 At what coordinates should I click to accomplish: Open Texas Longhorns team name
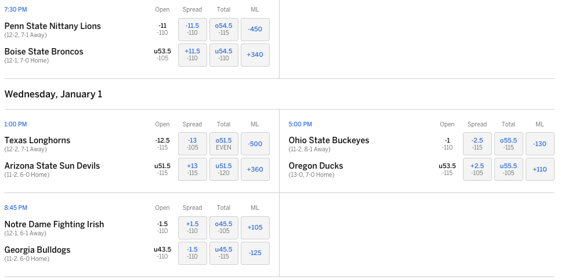pyautogui.click(x=37, y=140)
